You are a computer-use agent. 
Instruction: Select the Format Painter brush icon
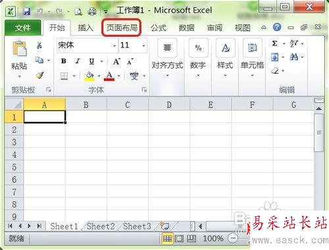coord(39,75)
